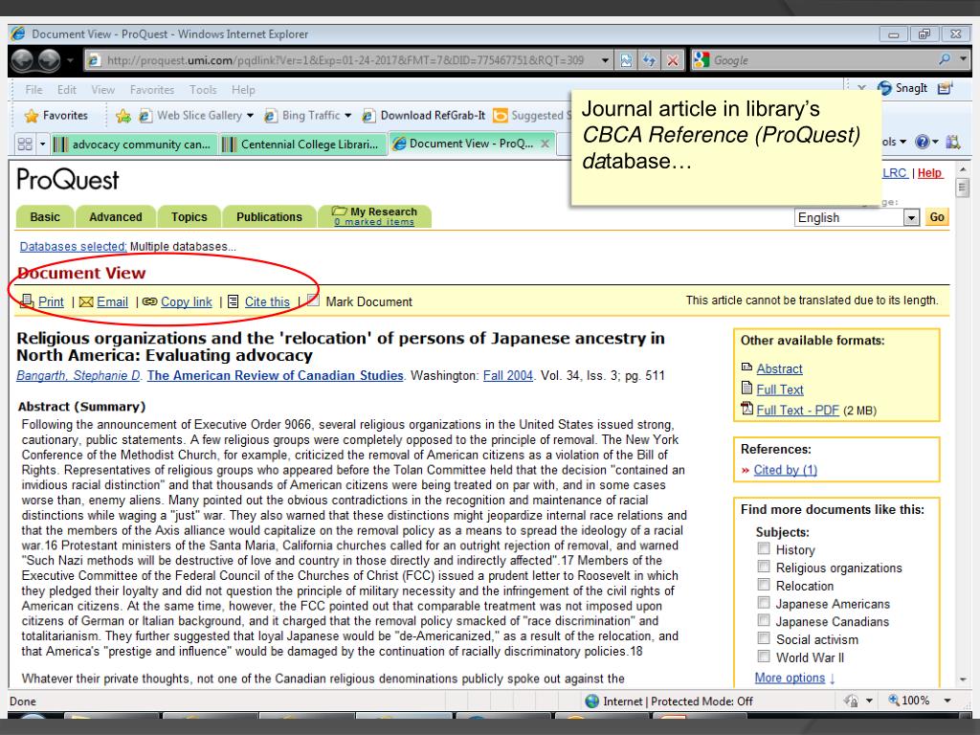The height and width of the screenshot is (735, 980).
Task: Open the tab list dropdown arrow
Action: pyautogui.click(x=42, y=145)
